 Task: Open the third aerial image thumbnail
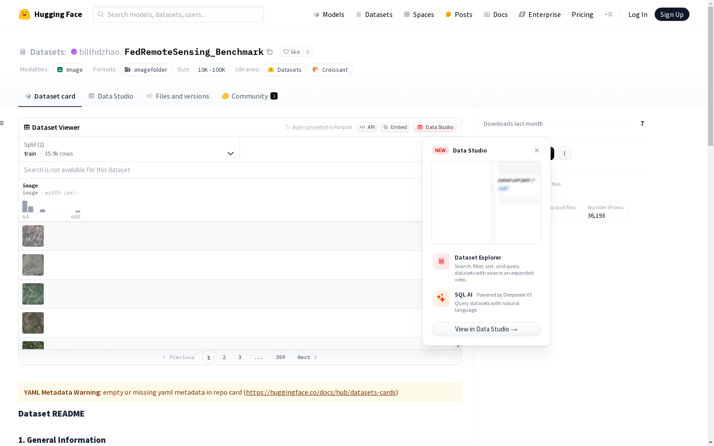33,294
